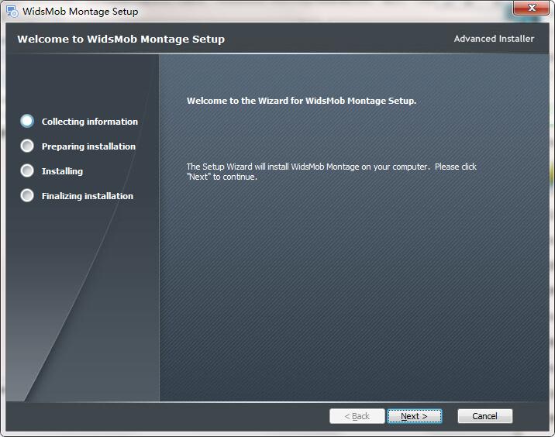
Task: Select the Installing step indicator
Action: [x=27, y=170]
